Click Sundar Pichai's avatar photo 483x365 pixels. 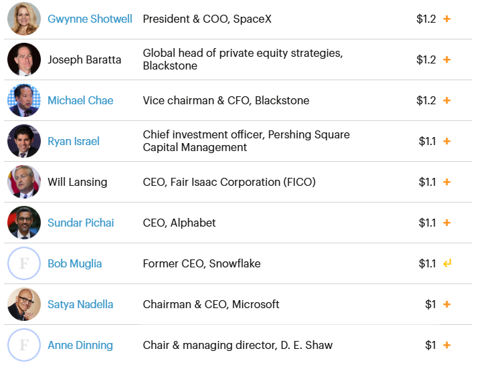click(24, 223)
